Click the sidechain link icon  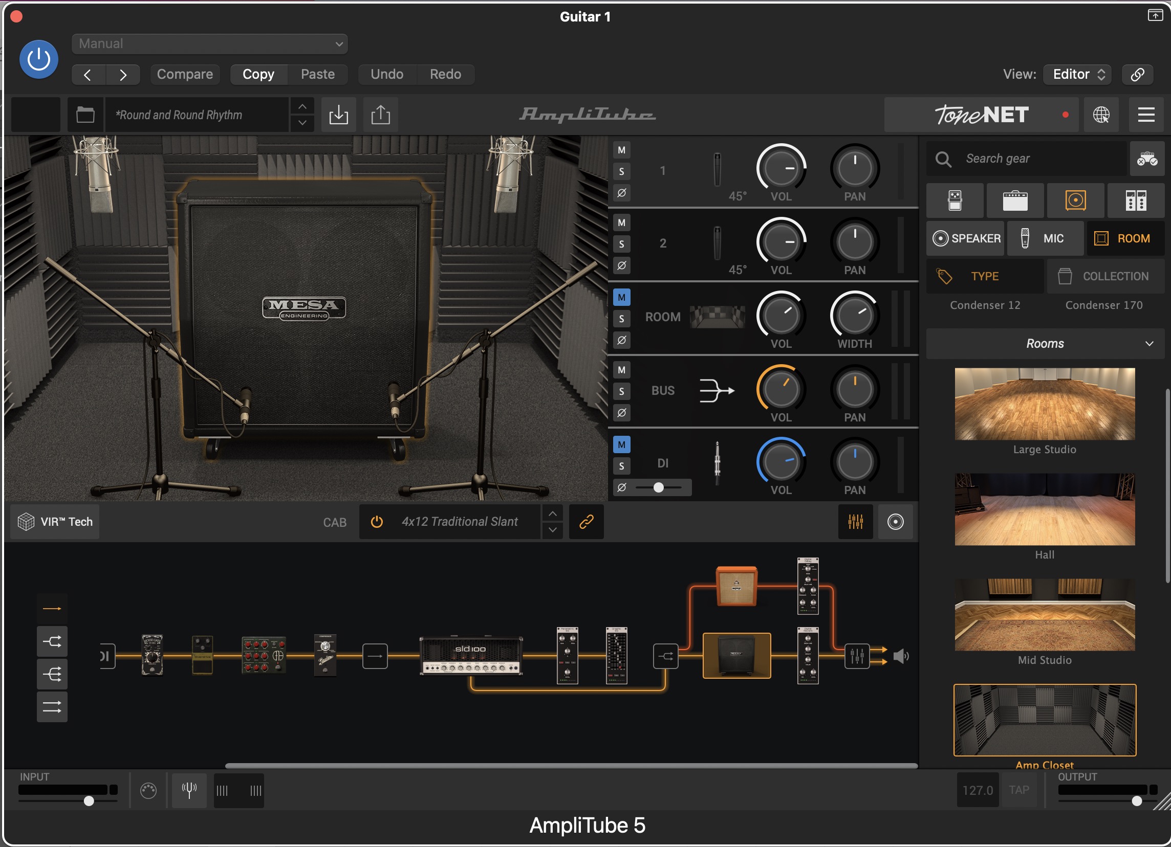1137,74
